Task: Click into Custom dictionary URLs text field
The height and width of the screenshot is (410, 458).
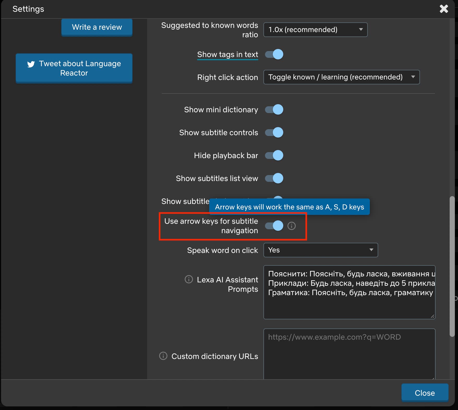Action: click(x=349, y=354)
